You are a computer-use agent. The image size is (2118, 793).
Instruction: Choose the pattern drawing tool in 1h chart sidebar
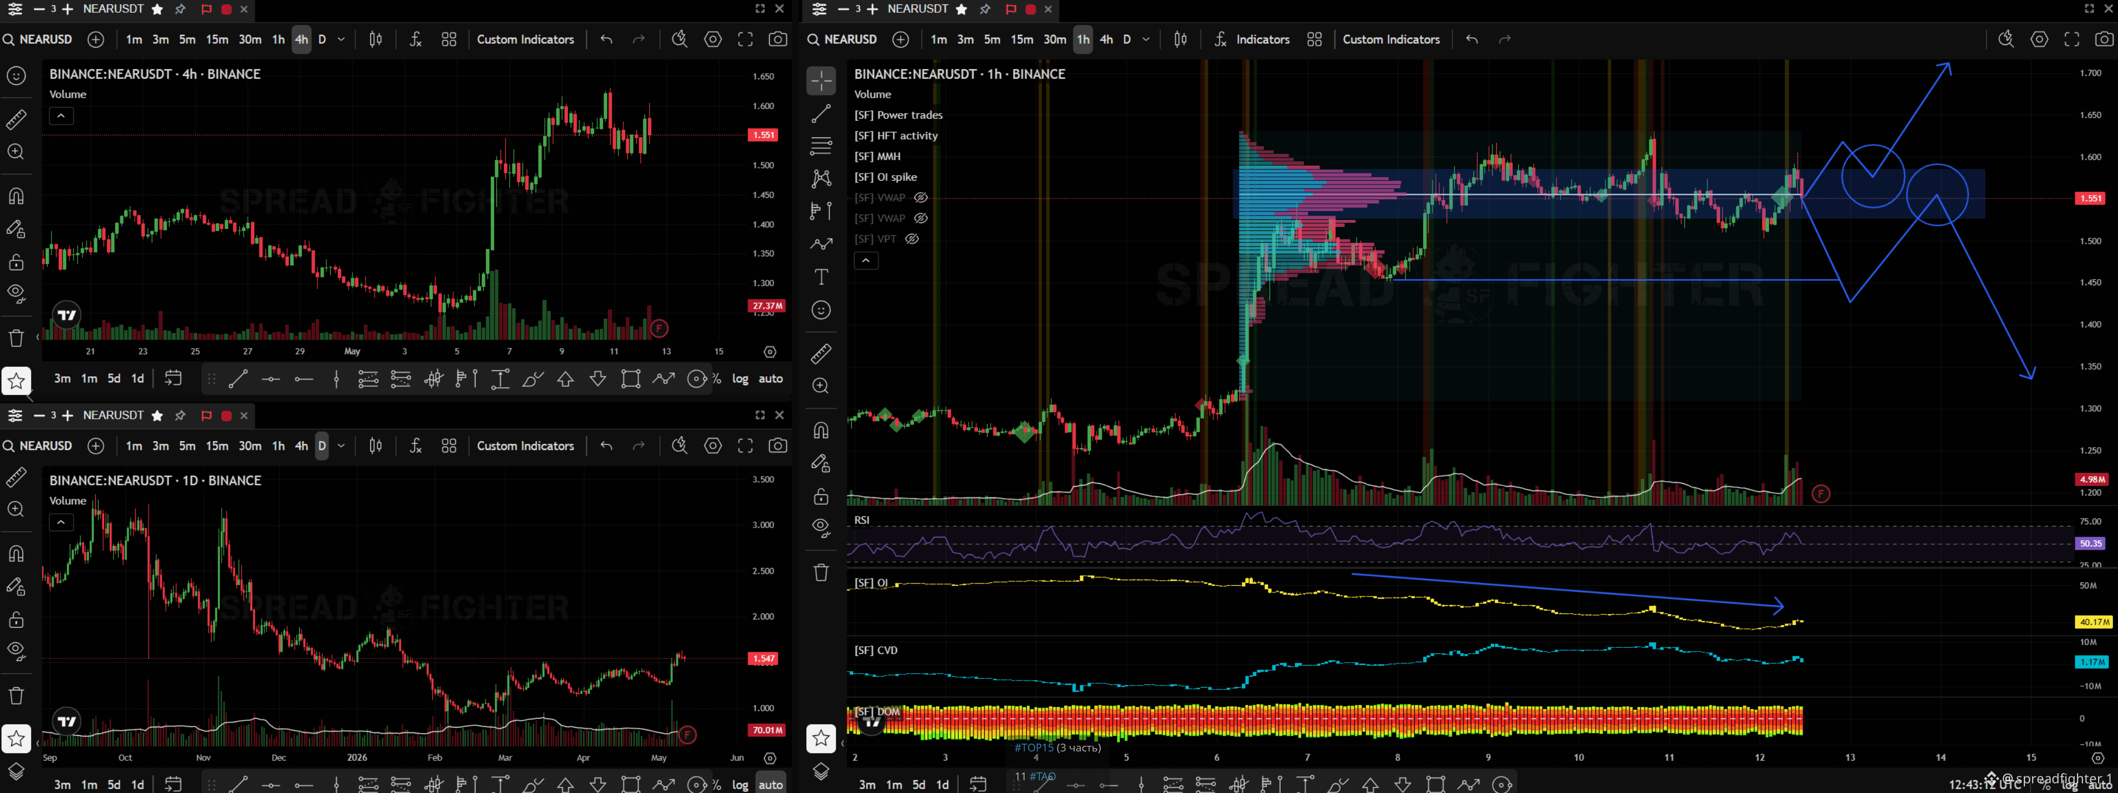pos(821,178)
